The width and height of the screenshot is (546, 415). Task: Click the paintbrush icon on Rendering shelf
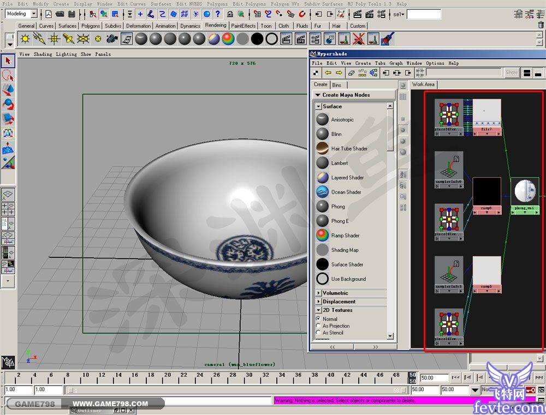(x=388, y=39)
